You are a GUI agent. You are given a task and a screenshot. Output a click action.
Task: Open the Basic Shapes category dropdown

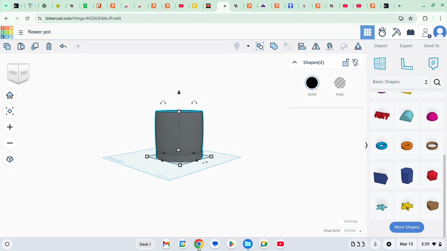pyautogui.click(x=400, y=82)
